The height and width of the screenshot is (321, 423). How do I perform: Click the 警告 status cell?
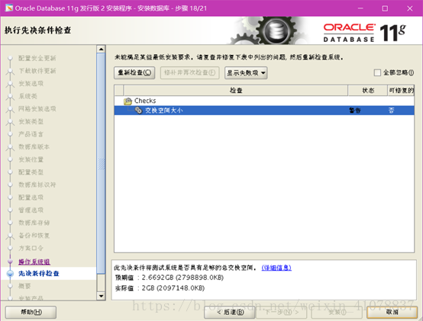click(x=355, y=111)
